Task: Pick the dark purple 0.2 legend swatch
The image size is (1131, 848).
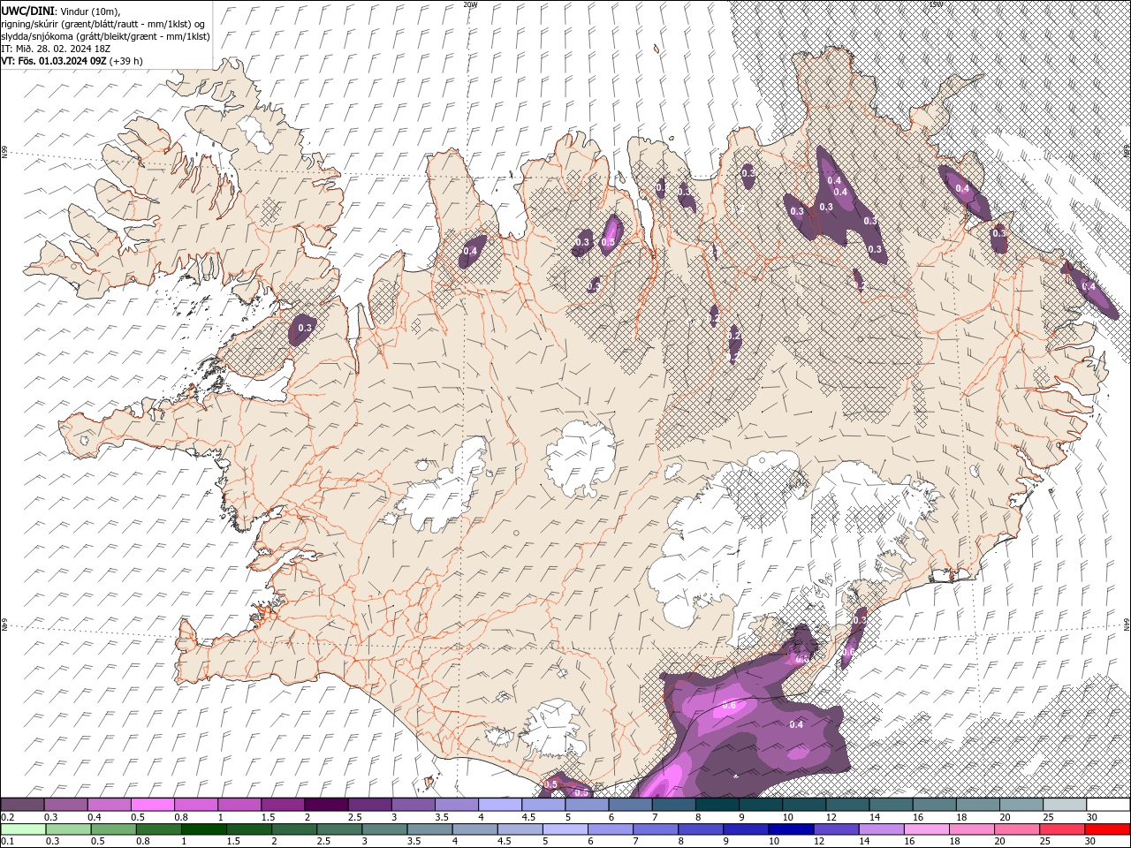Action: click(x=22, y=805)
